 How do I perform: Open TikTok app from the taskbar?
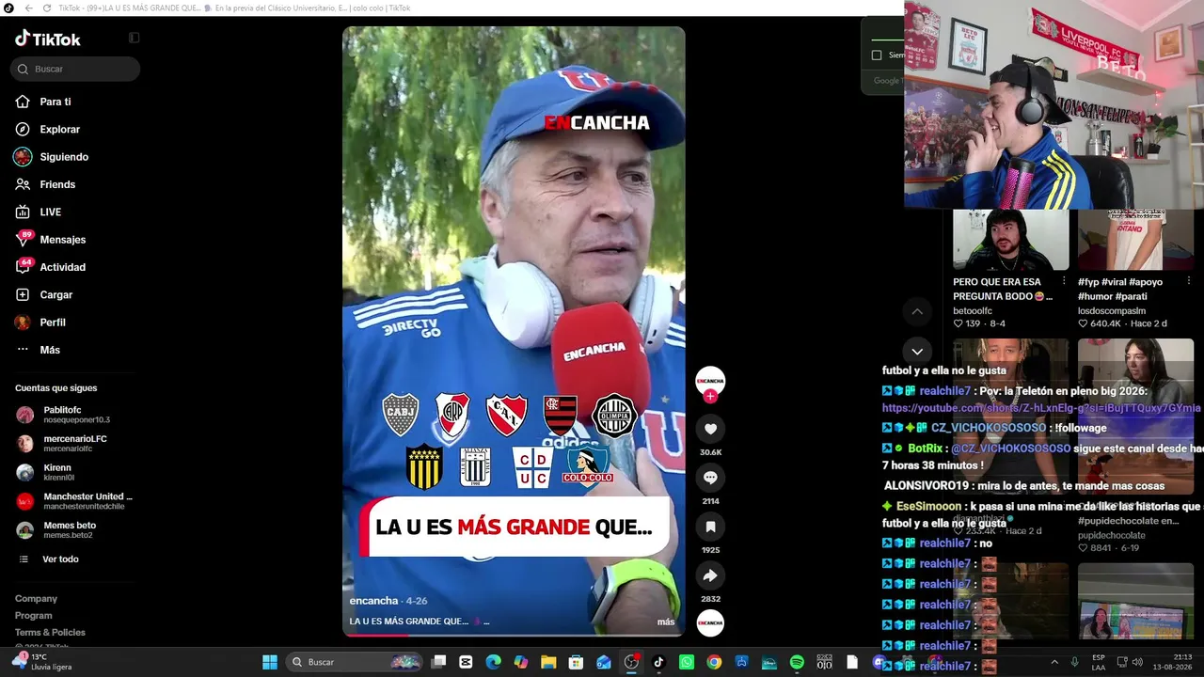(658, 662)
